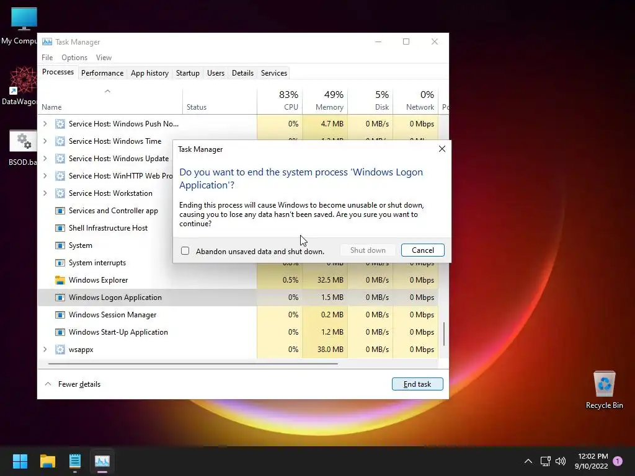635x476 pixels.
Task: Switch to the Details tab
Action: 242,73
